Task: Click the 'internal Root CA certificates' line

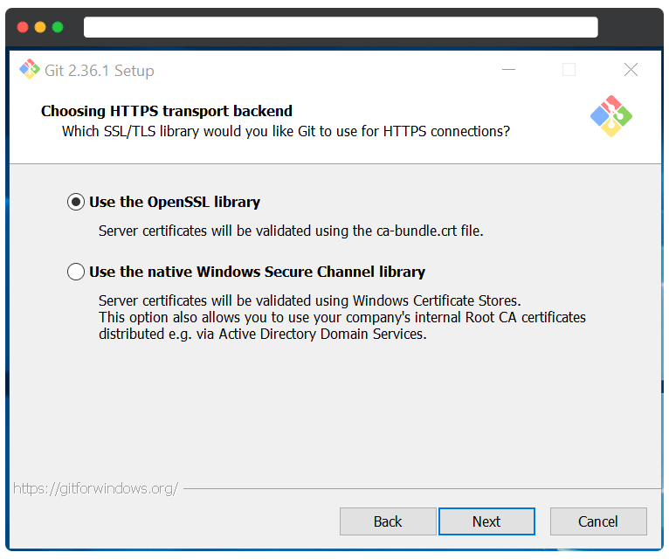Action: tap(342, 317)
